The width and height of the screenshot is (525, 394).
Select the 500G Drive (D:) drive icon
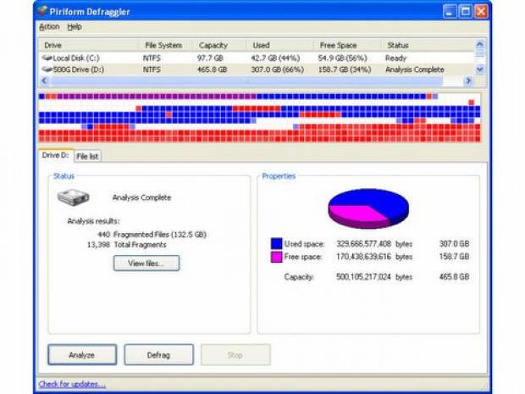point(47,69)
